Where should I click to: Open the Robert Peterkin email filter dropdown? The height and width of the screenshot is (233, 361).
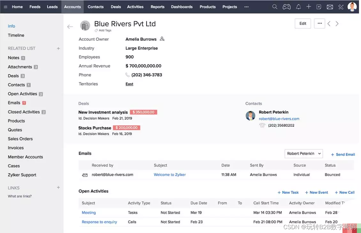pyautogui.click(x=304, y=154)
